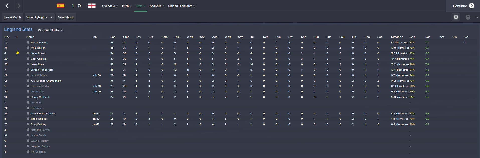Click John Stones' yellow card indicator
This screenshot has width=480, height=158.
click(x=18, y=53)
